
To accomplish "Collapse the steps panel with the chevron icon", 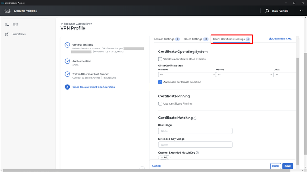I will [x=142, y=168].
